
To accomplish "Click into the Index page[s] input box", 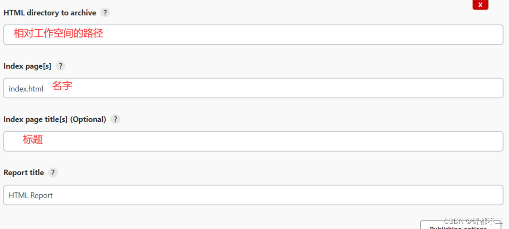I will (x=253, y=88).
